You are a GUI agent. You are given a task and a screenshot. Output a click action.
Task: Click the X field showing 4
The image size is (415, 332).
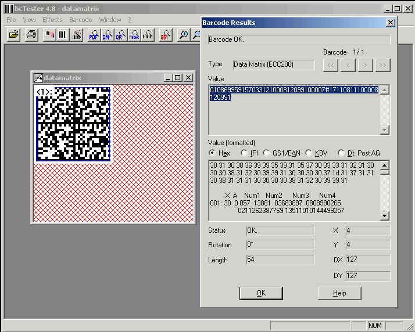(368, 230)
